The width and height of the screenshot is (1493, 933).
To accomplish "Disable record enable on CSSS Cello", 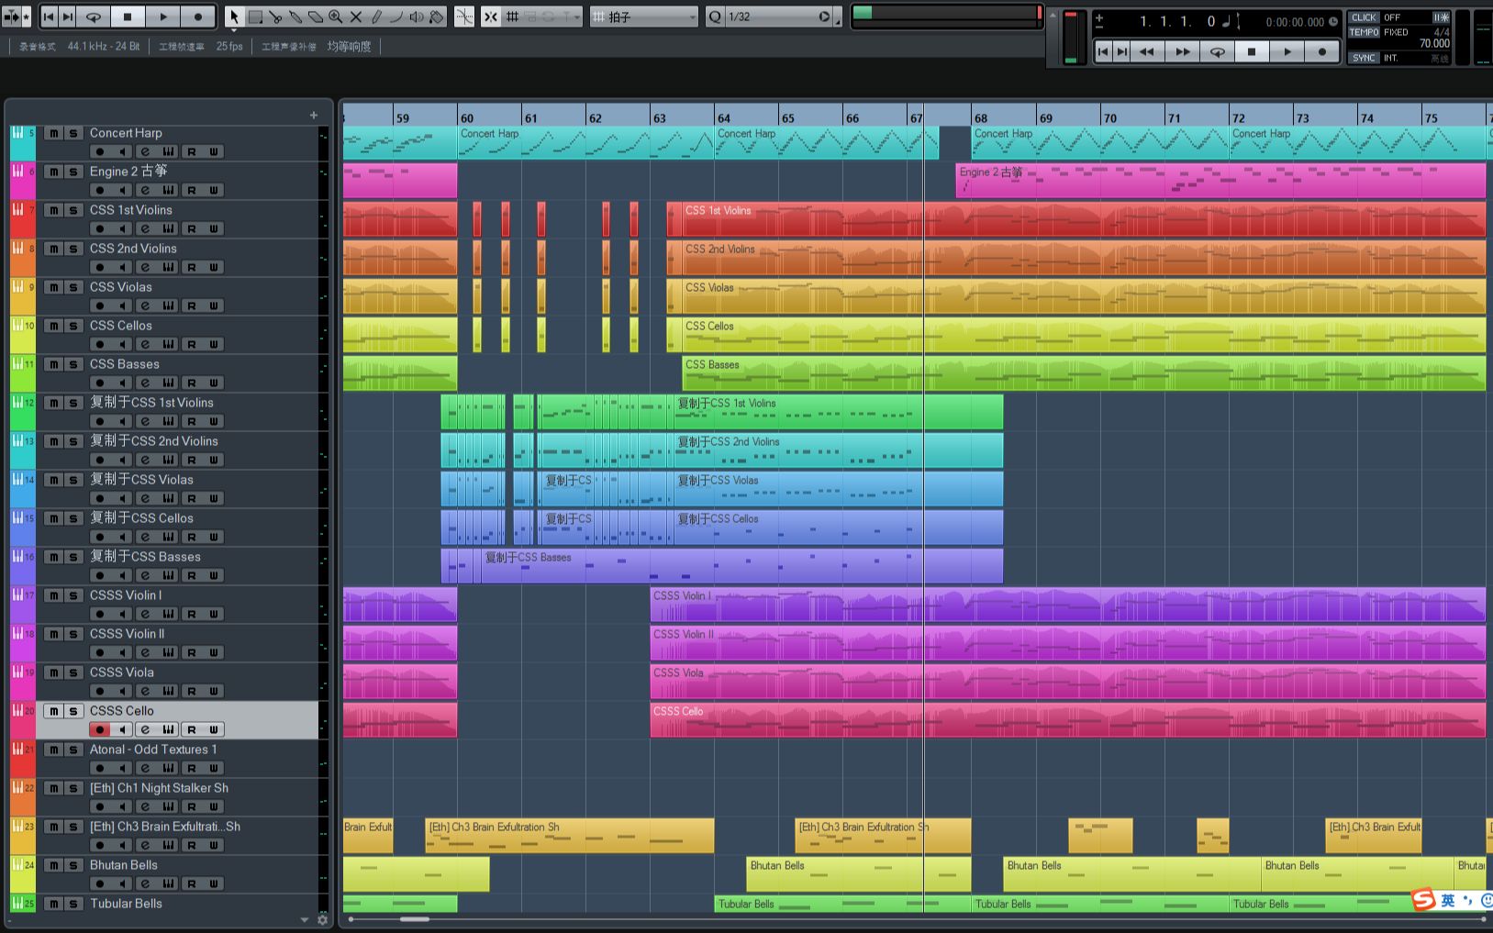I will coord(100,729).
